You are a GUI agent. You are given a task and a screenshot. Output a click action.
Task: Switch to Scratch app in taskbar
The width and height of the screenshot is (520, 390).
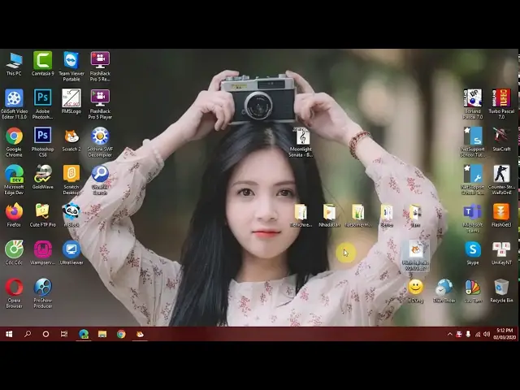point(140,334)
